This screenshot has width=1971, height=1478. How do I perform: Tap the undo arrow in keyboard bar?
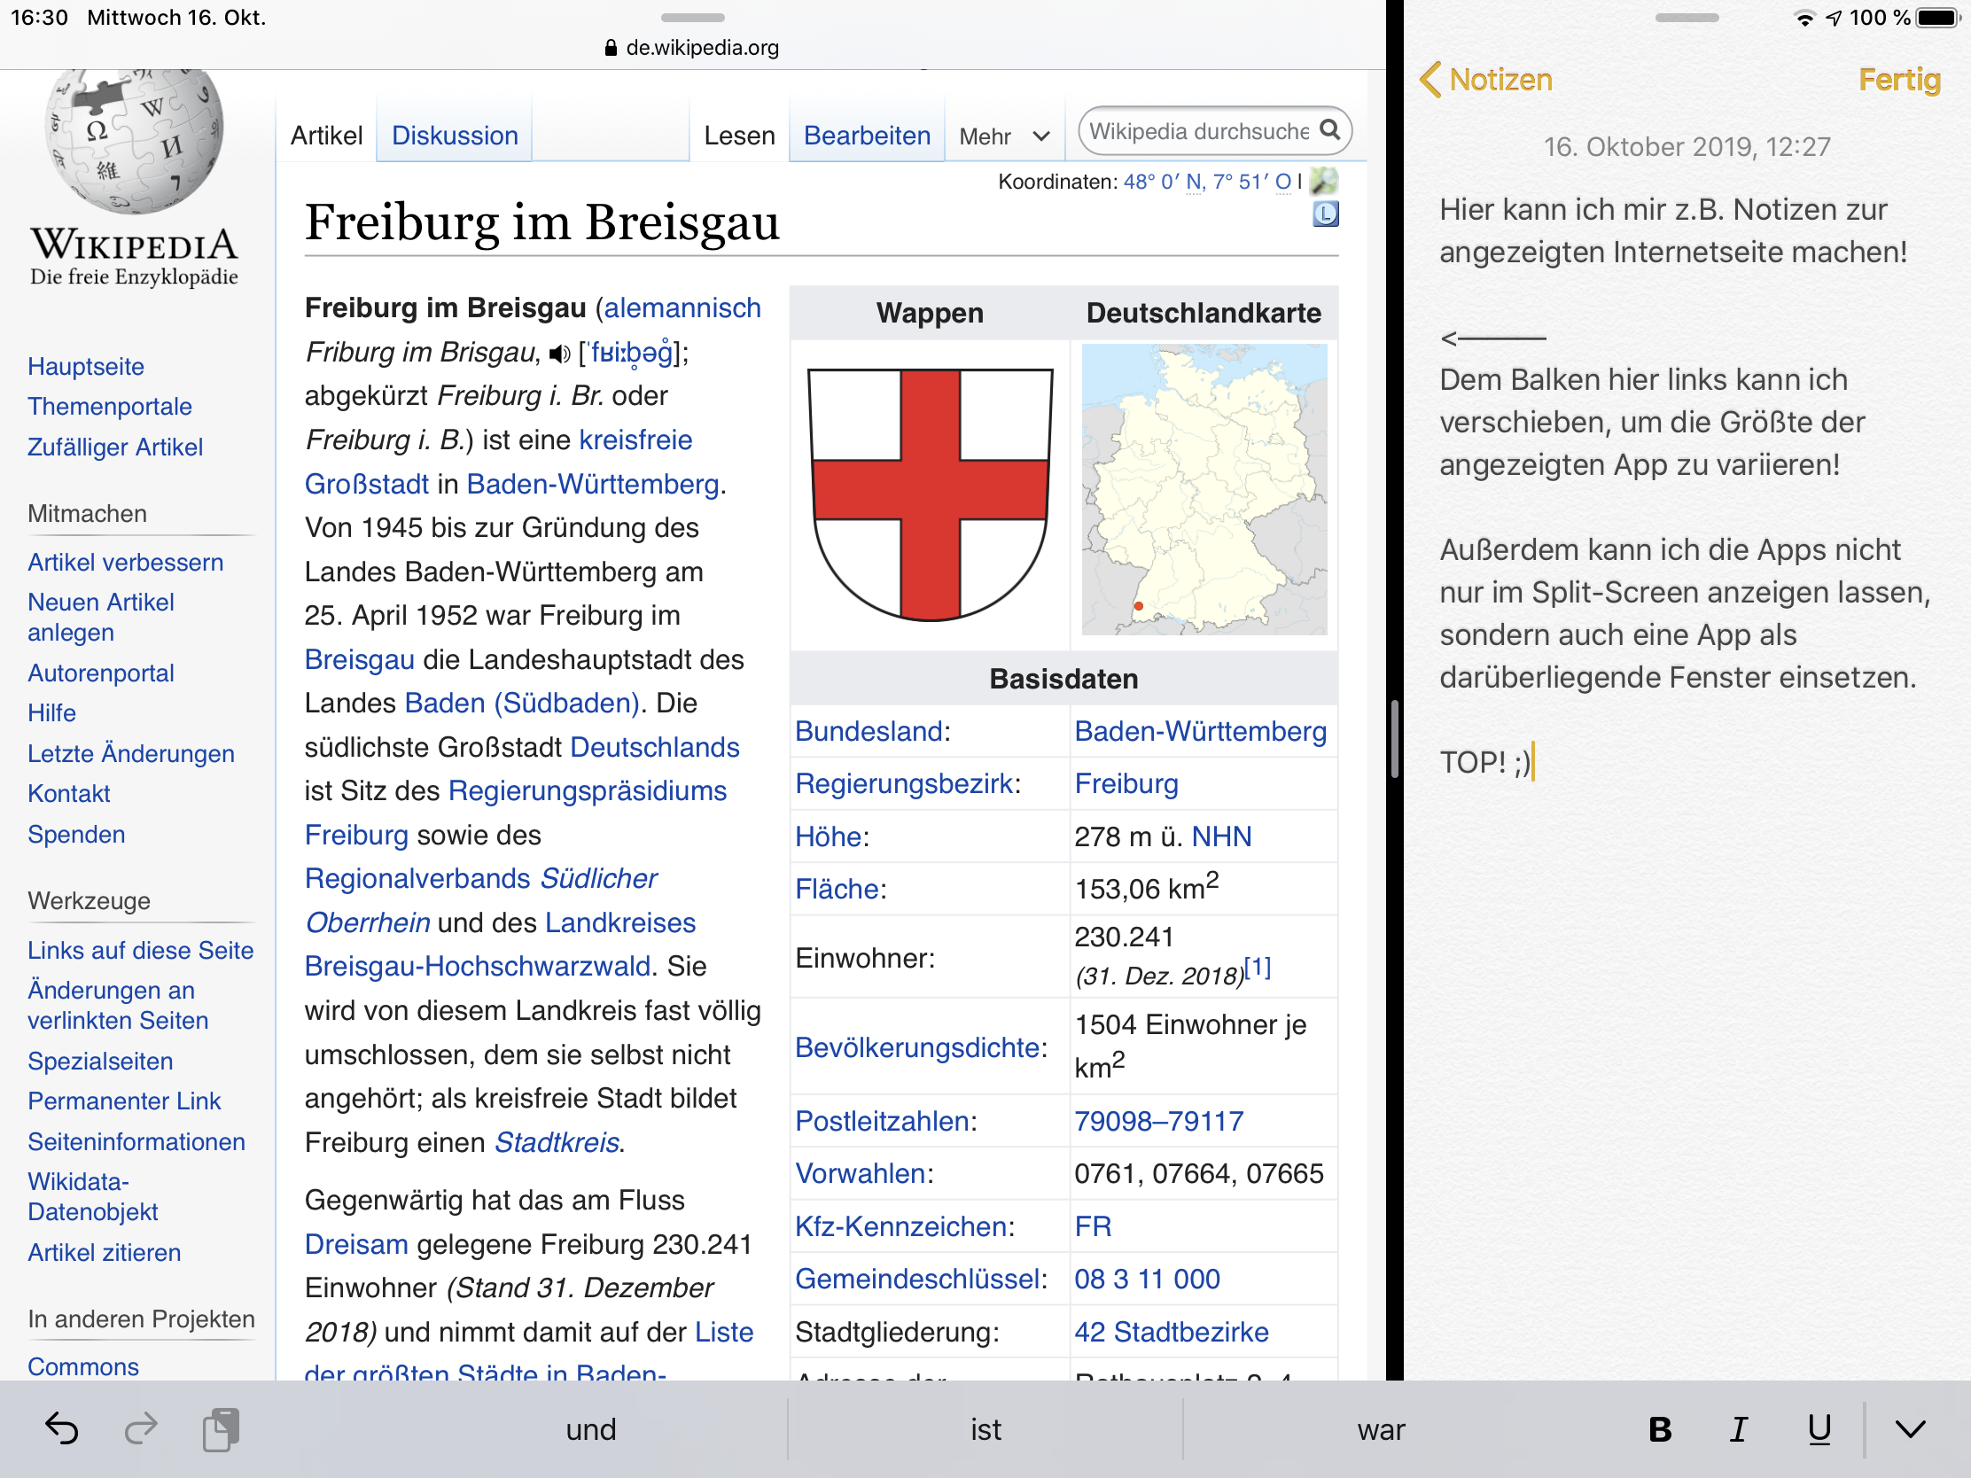[61, 1429]
